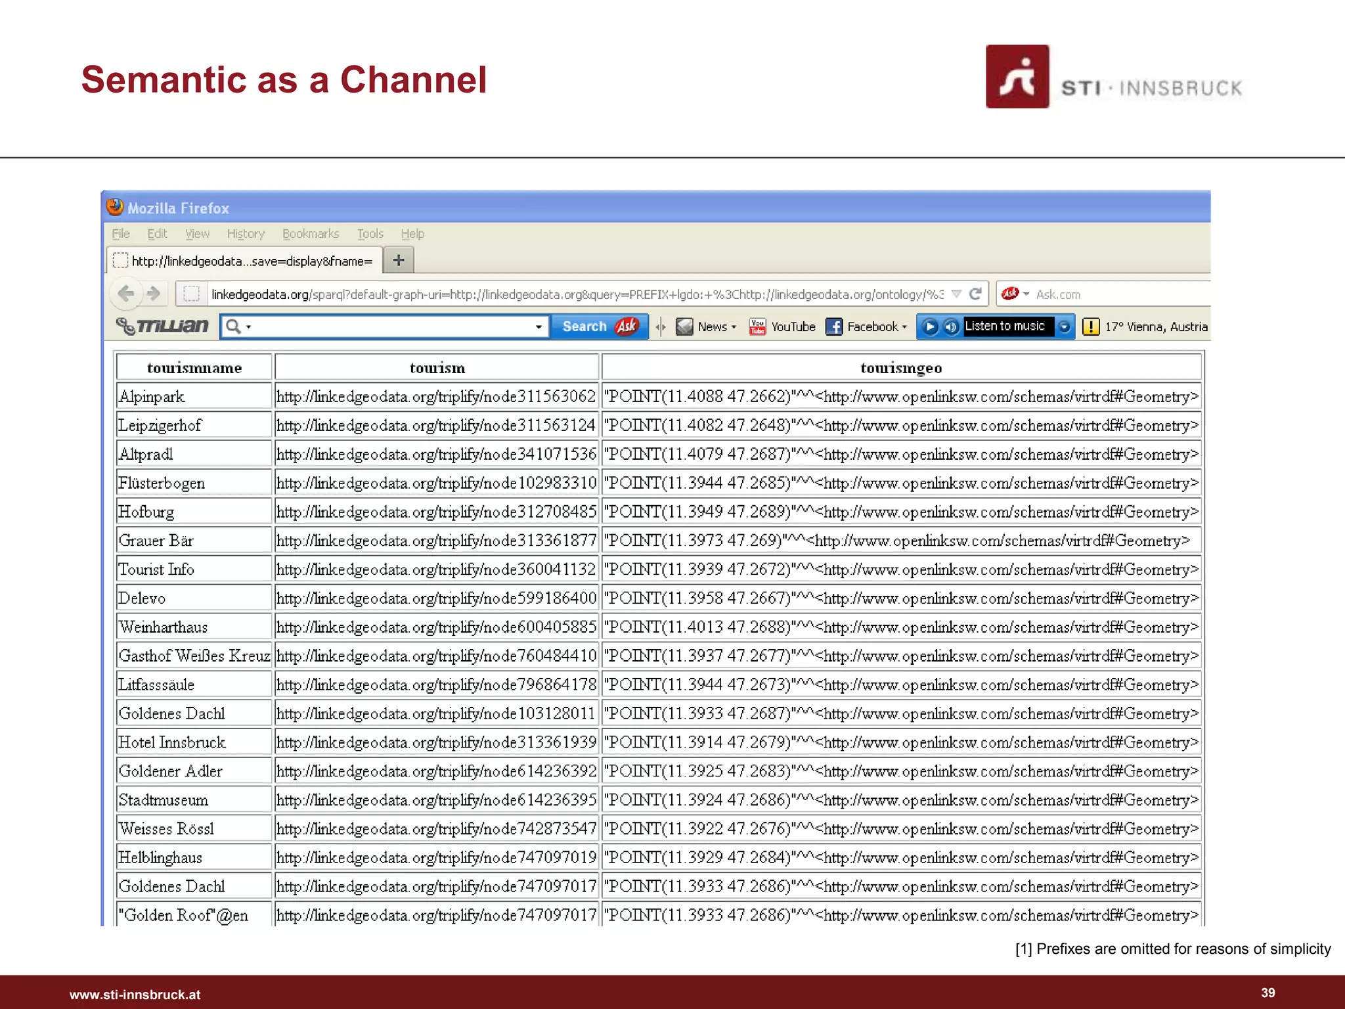The width and height of the screenshot is (1345, 1009).
Task: Click the weather alert icon for Vienna
Action: pyautogui.click(x=1091, y=326)
